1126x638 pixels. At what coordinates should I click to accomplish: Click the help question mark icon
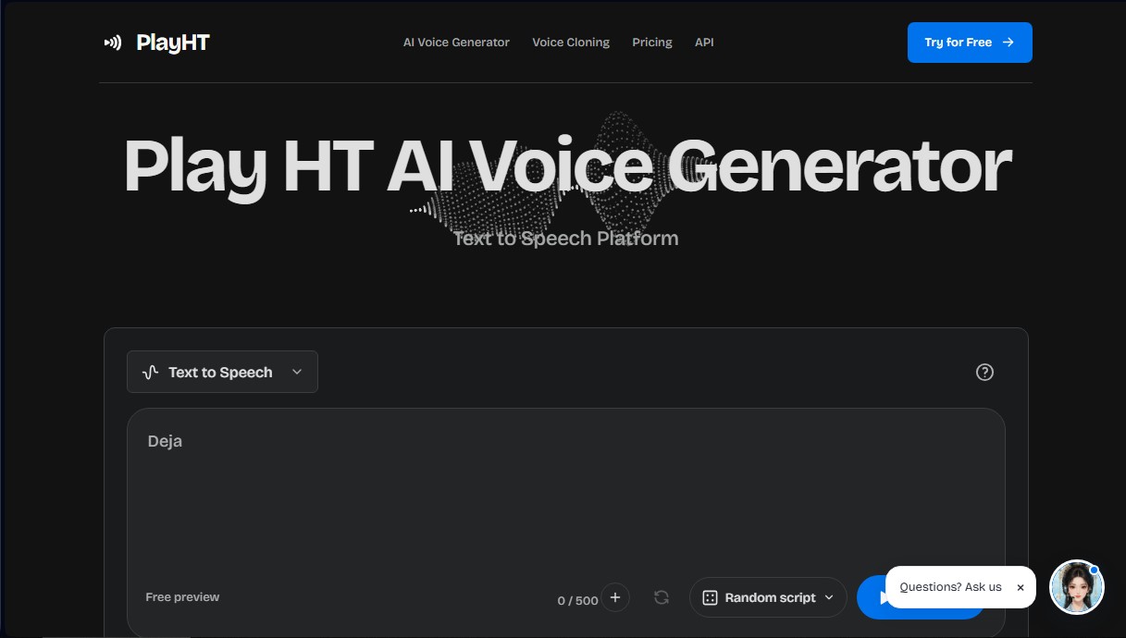click(x=984, y=372)
